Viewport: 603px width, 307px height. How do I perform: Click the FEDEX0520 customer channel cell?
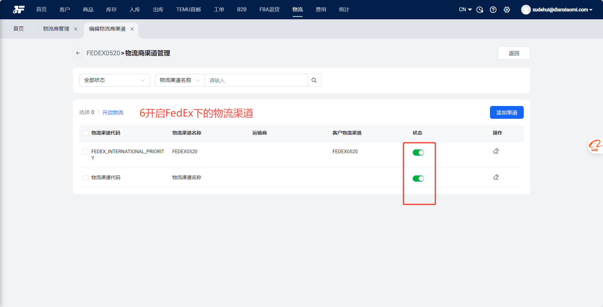click(x=345, y=152)
